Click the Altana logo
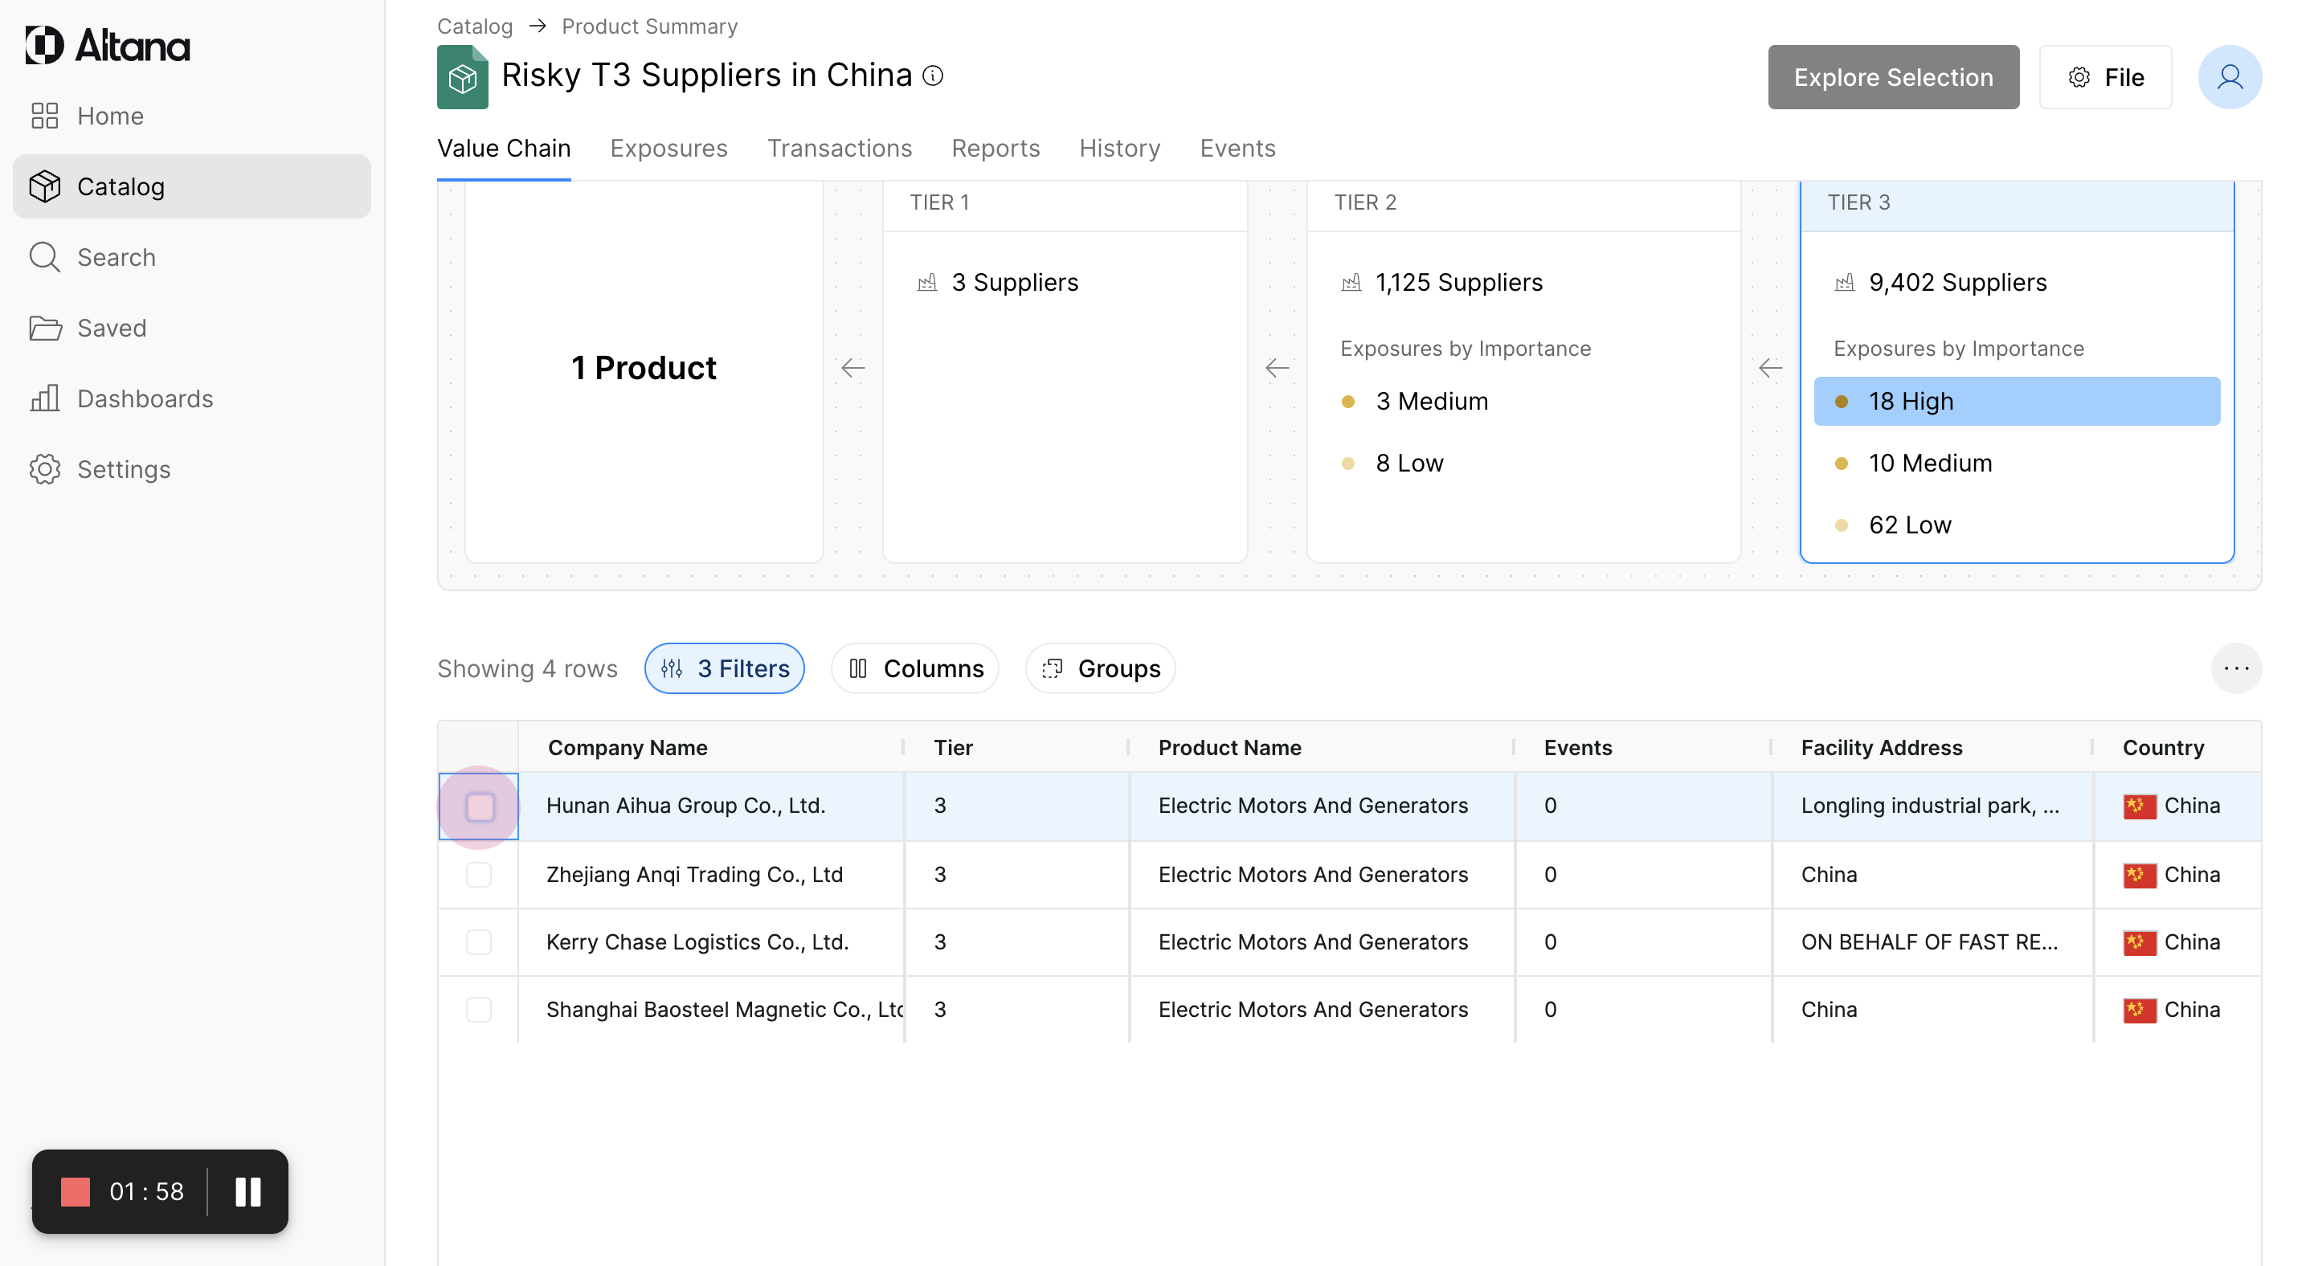2314x1266 pixels. click(108, 45)
